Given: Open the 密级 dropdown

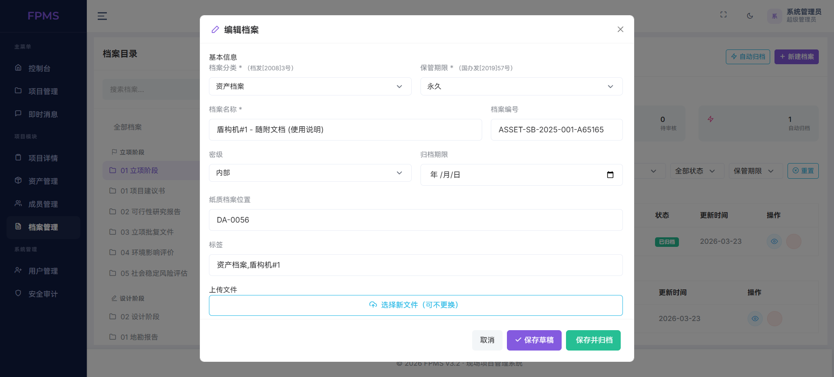Looking at the screenshot, I should pyautogui.click(x=310, y=173).
